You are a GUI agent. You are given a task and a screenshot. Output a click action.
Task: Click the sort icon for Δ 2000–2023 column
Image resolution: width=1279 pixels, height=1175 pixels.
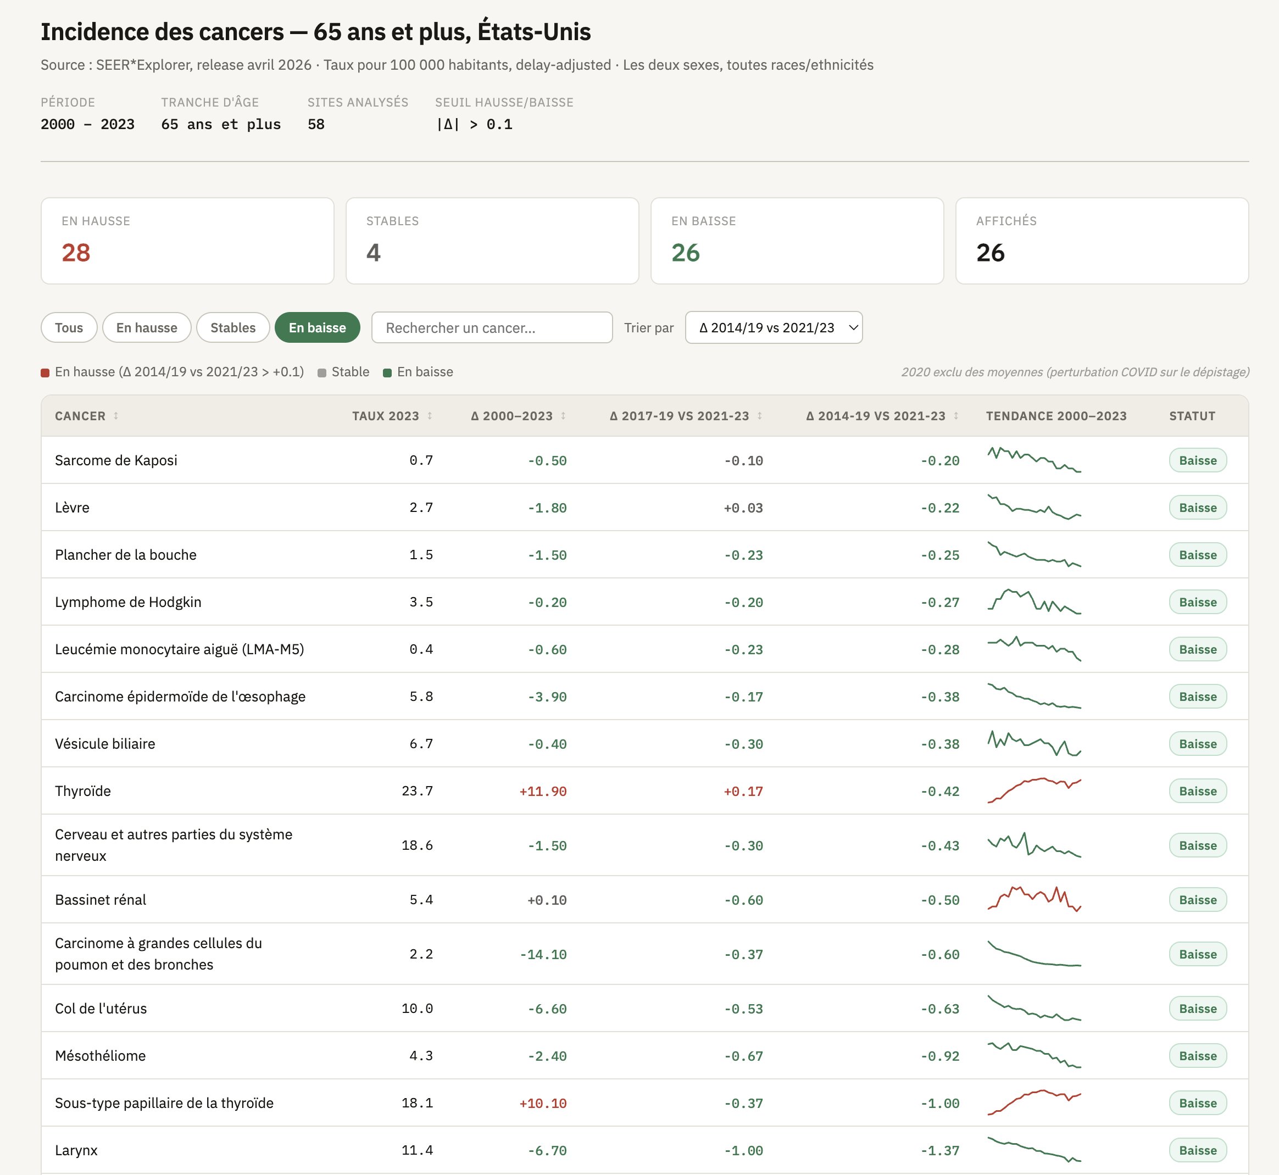click(564, 416)
